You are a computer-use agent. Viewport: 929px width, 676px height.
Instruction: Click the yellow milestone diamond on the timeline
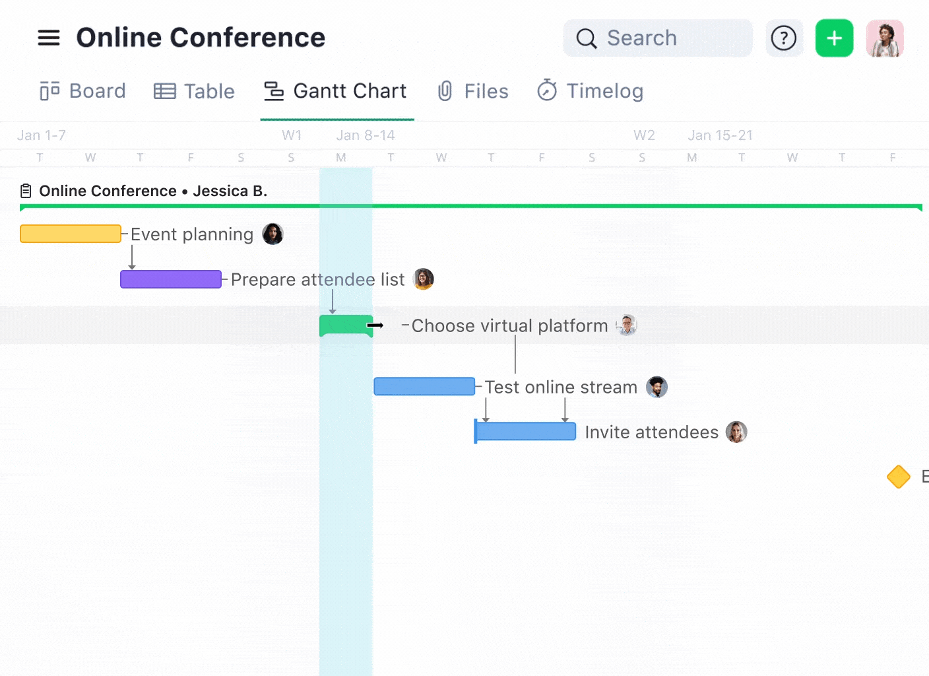coord(899,477)
